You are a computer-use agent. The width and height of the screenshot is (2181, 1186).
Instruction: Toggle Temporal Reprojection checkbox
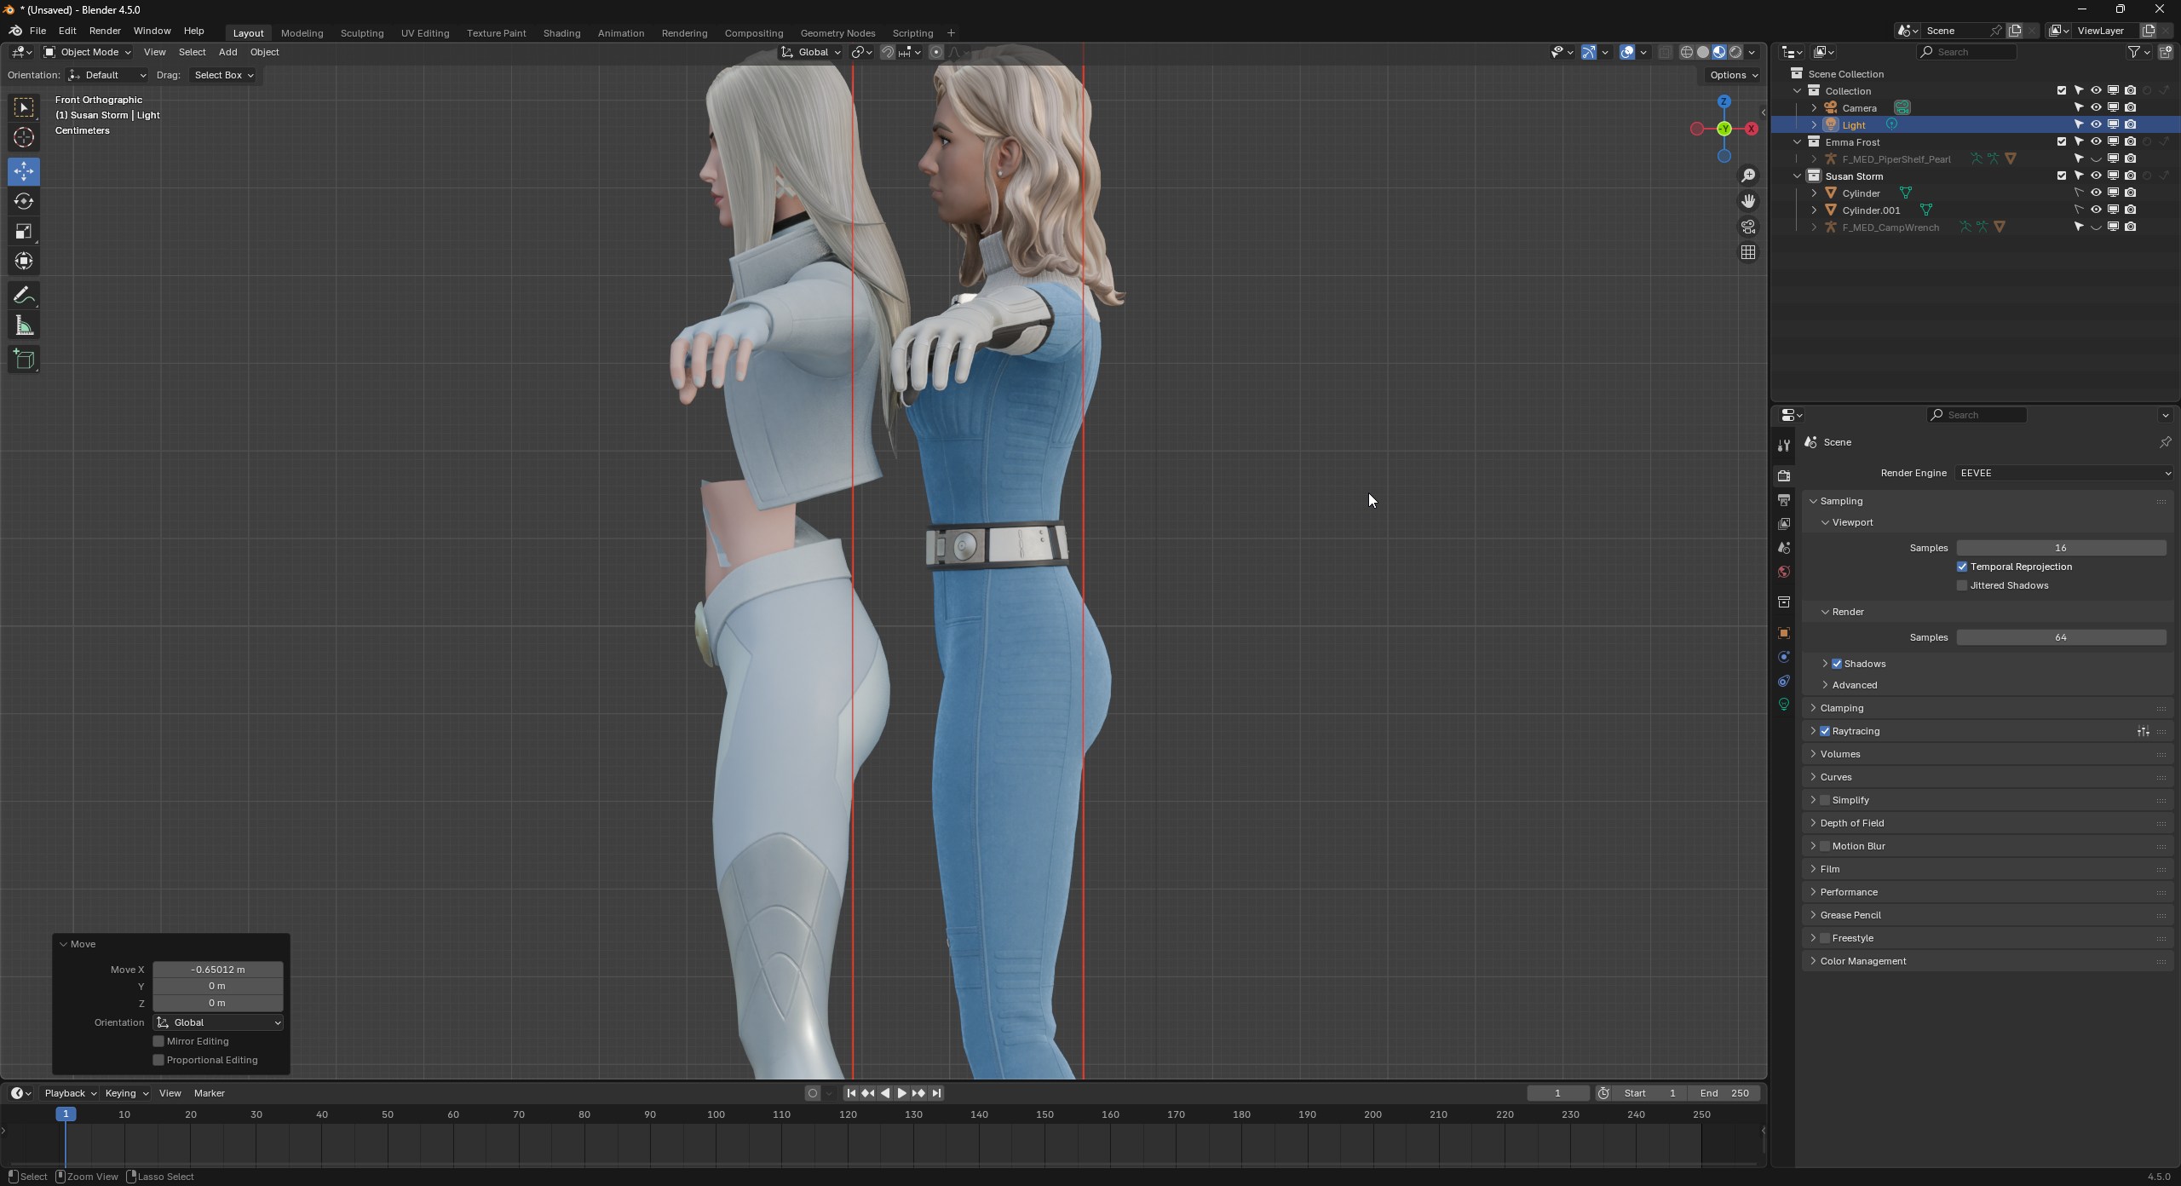1962,567
